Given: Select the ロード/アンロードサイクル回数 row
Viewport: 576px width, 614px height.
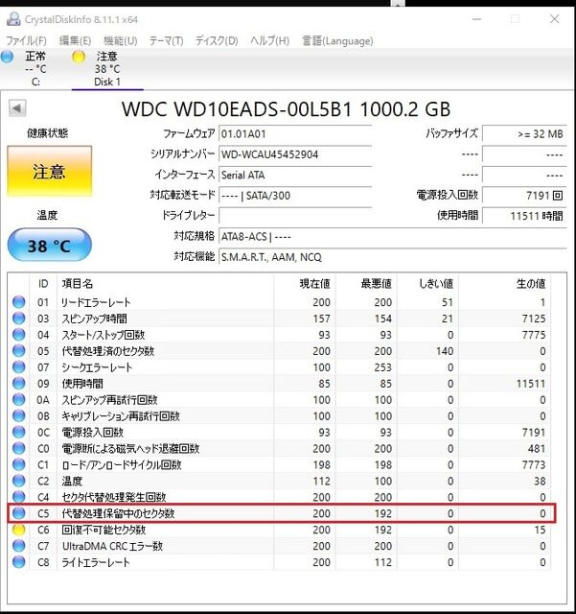Looking at the screenshot, I should (x=280, y=464).
